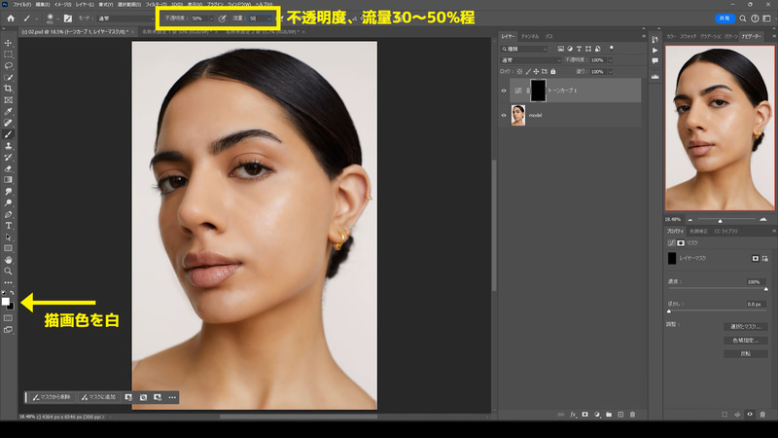The width and height of the screenshot is (778, 438).
Task: Create new adjustment layer from Layers footer
Action: [597, 415]
